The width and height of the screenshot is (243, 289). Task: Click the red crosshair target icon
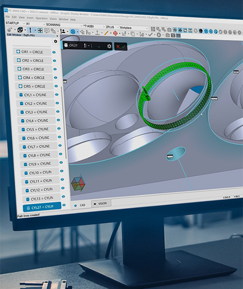pyautogui.click(x=115, y=33)
